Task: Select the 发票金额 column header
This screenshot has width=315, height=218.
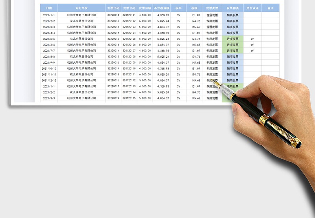Action: [145, 8]
